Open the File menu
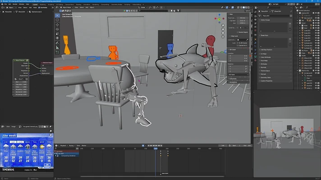This screenshot has width=321, height=180. pyautogui.click(x=5, y=4)
